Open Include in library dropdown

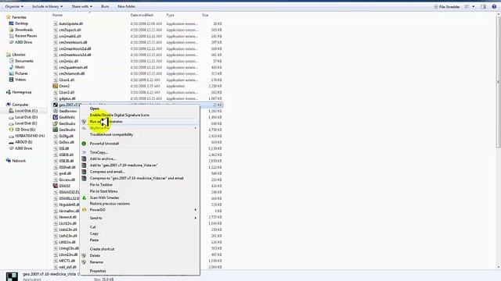point(47,6)
